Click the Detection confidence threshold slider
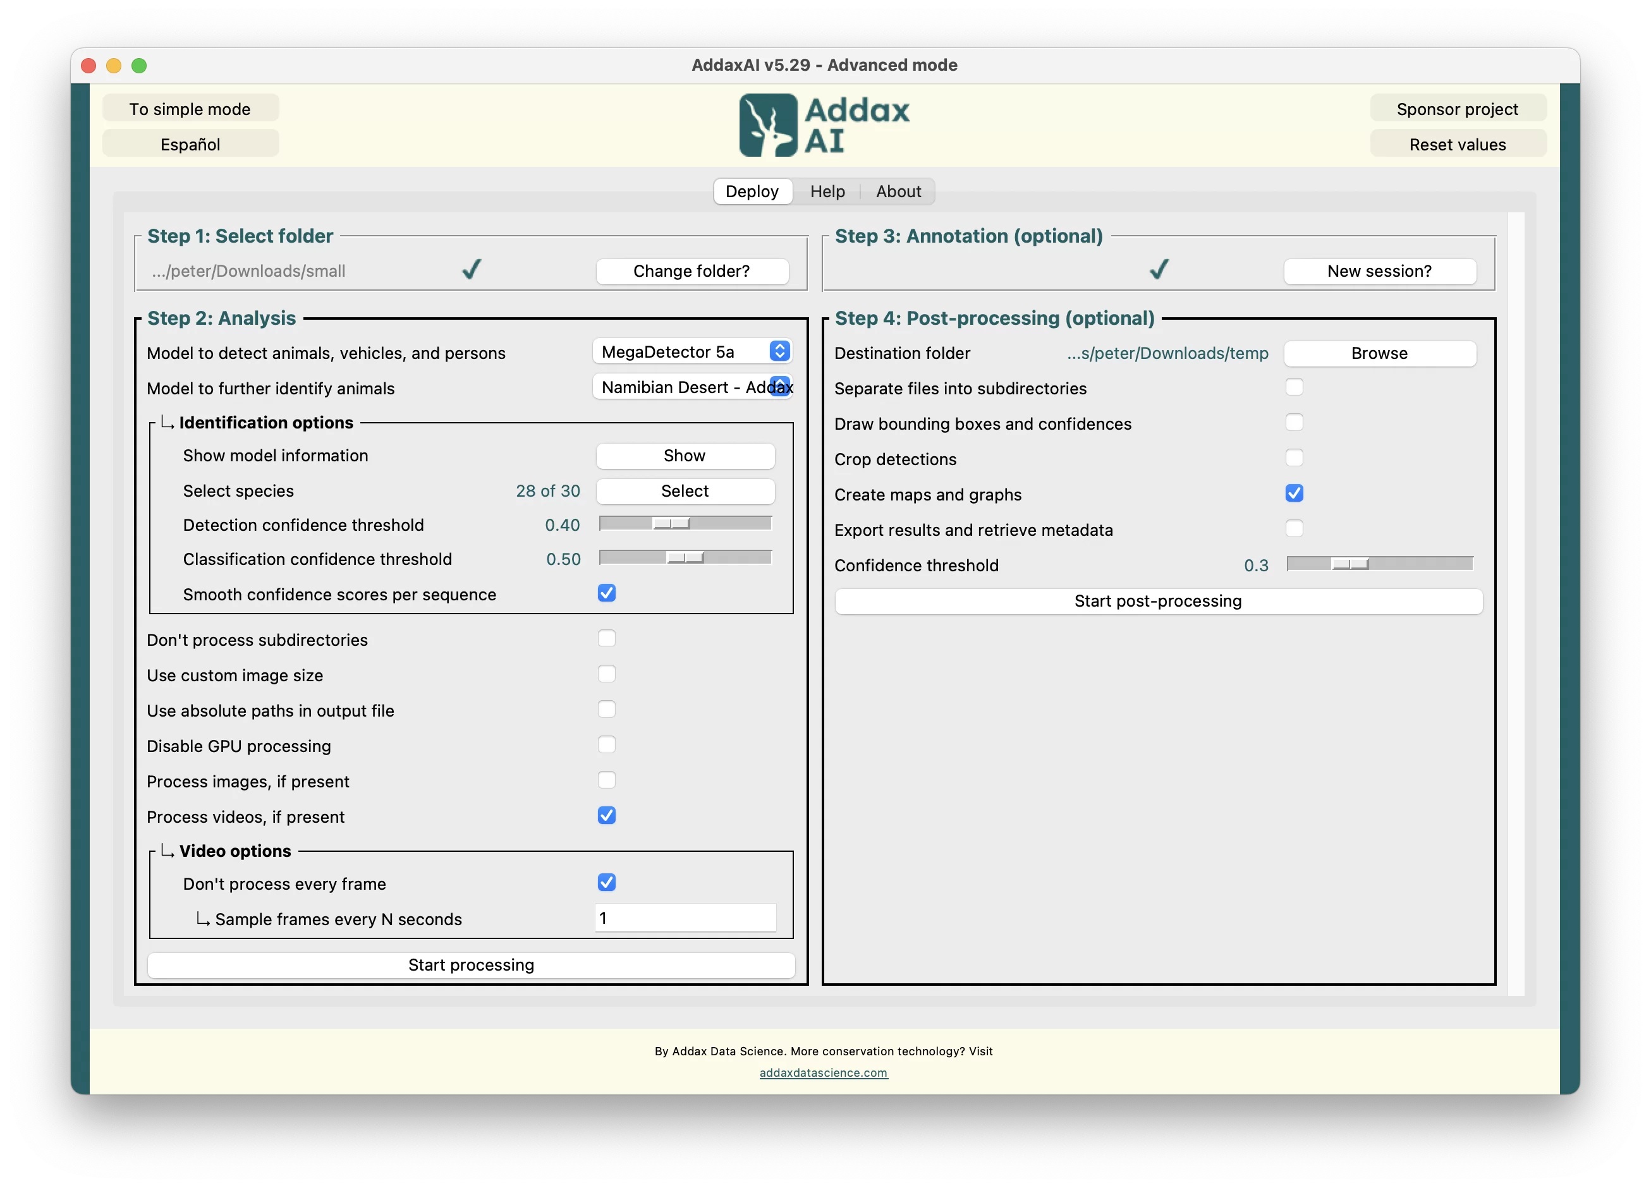The width and height of the screenshot is (1651, 1188). pyautogui.click(x=671, y=523)
